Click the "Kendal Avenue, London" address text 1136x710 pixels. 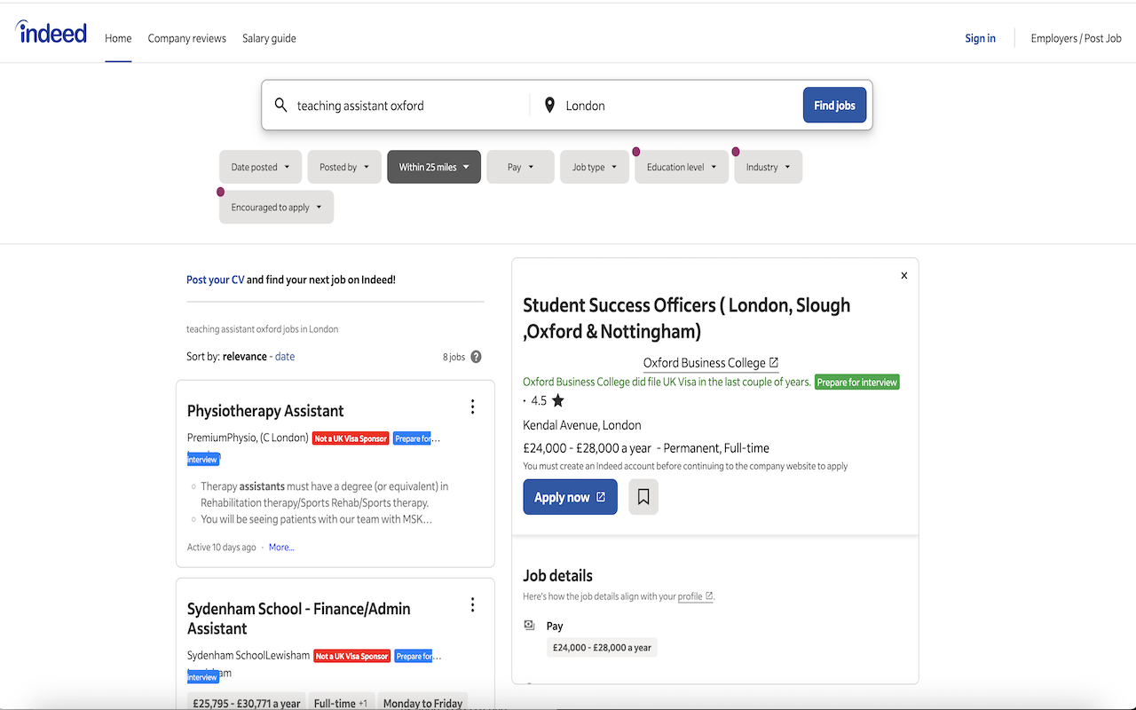coord(582,425)
